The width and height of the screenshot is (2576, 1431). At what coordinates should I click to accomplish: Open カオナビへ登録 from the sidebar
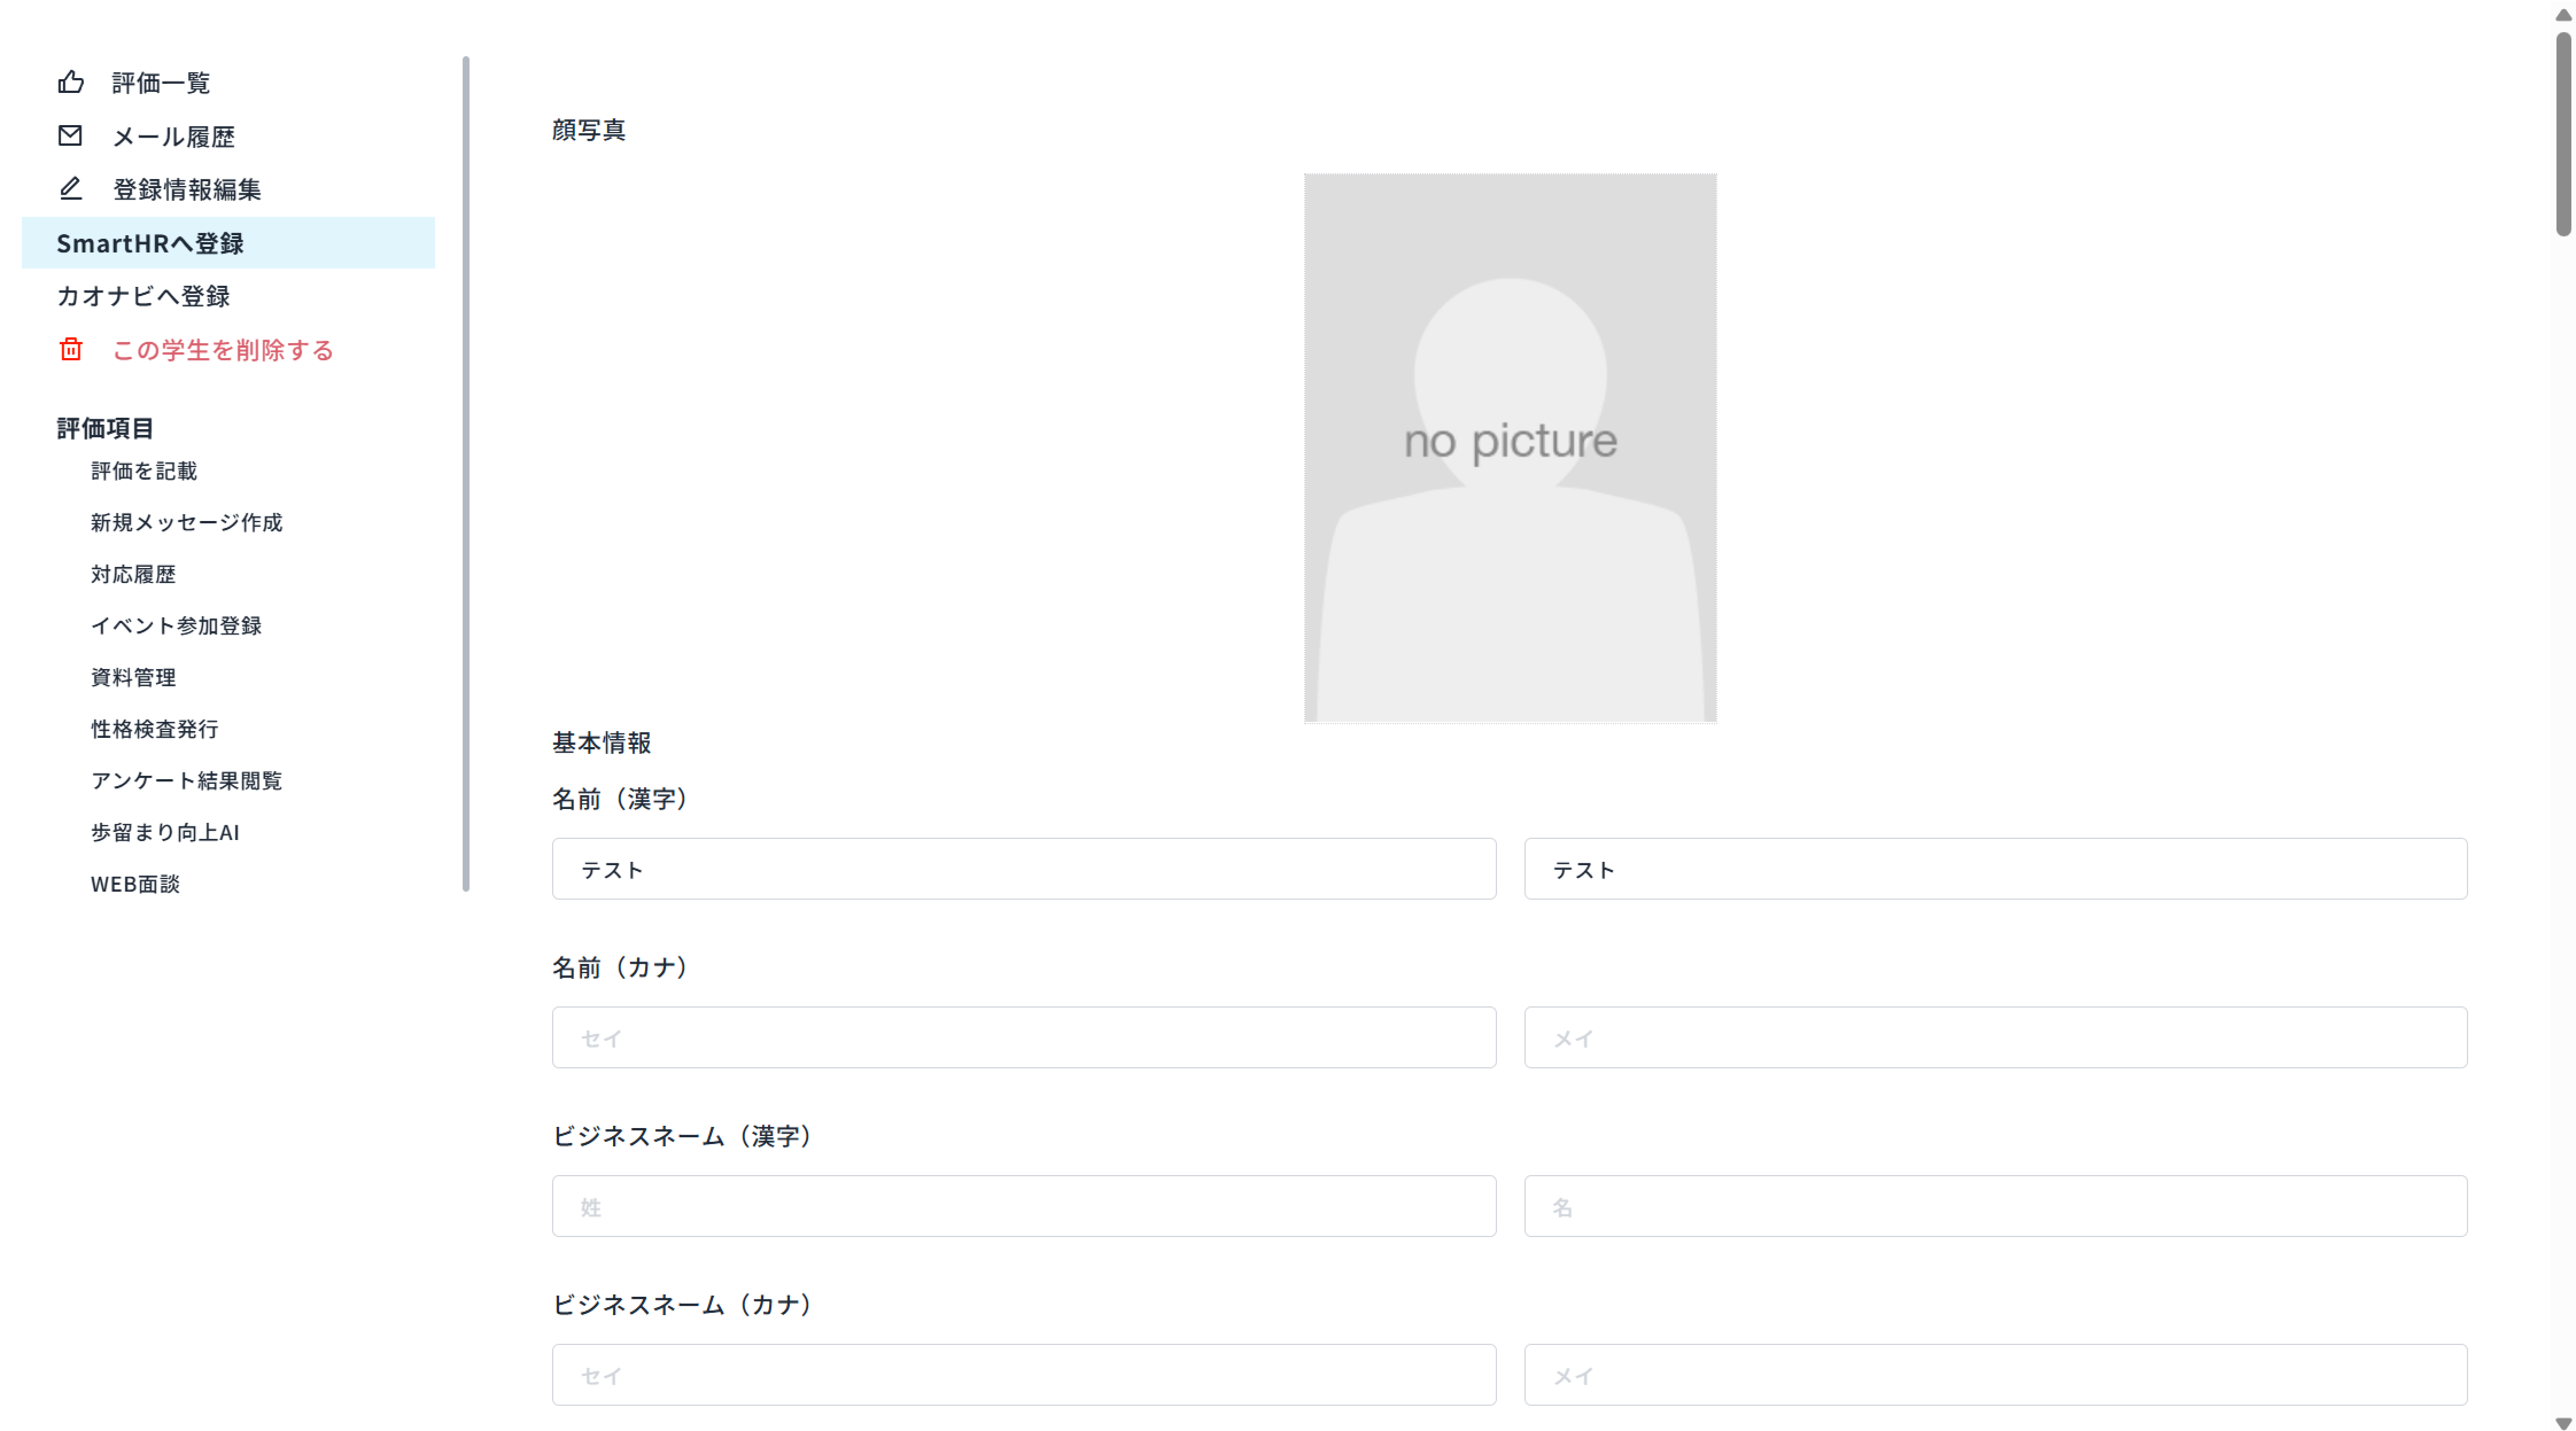(143, 296)
